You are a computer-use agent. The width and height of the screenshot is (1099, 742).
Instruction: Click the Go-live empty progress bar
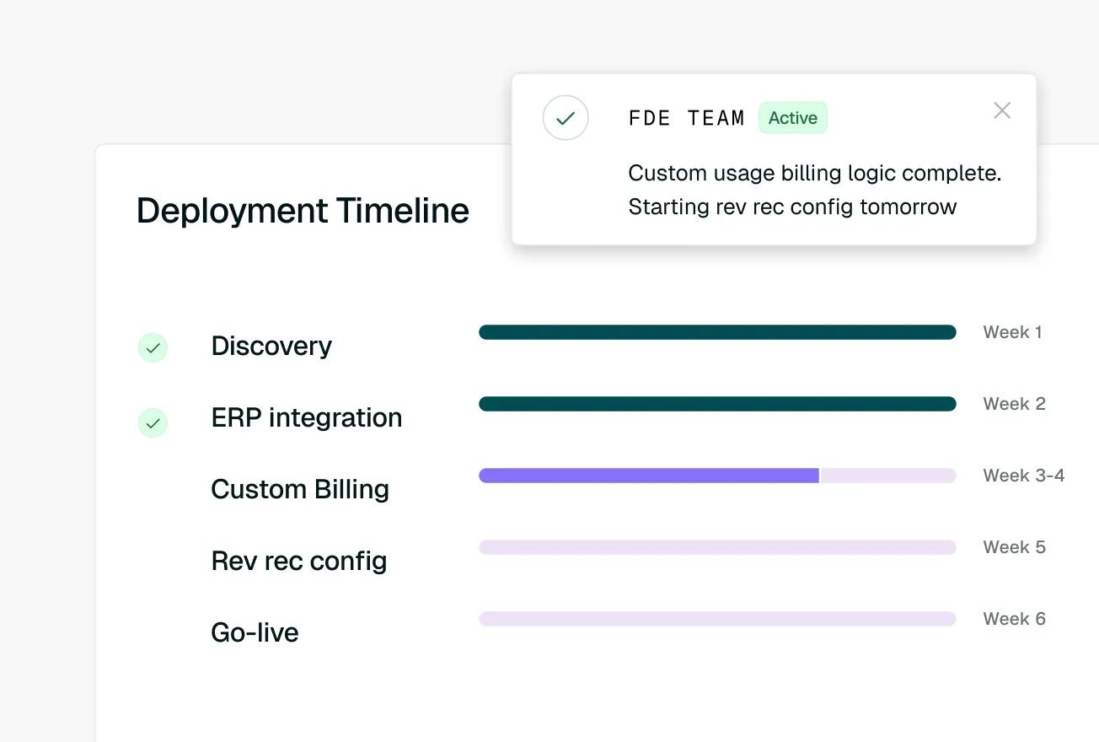[717, 619]
